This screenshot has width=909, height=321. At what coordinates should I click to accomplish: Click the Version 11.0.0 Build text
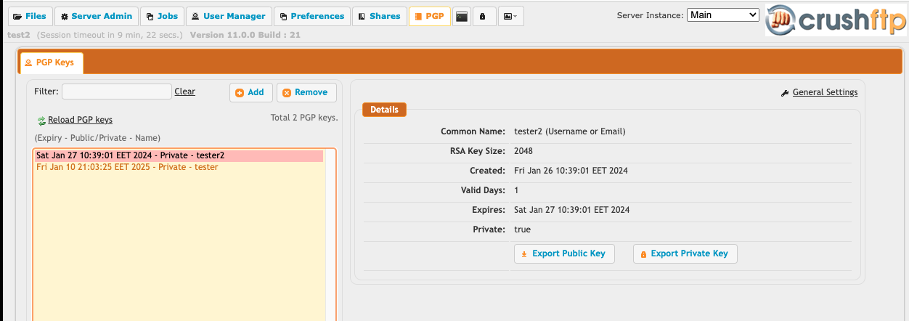245,35
